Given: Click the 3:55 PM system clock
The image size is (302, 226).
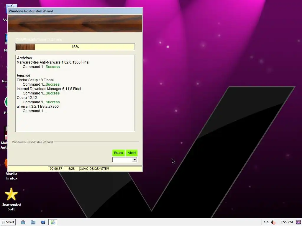Looking at the screenshot, I should pos(286,222).
